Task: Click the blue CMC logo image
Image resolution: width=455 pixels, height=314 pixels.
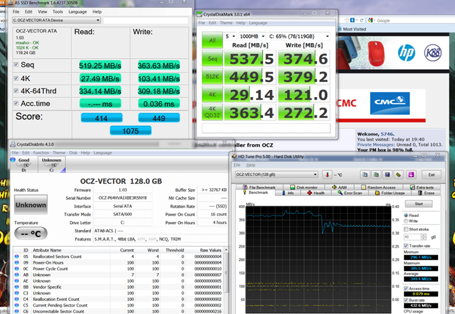Action: coord(390,103)
